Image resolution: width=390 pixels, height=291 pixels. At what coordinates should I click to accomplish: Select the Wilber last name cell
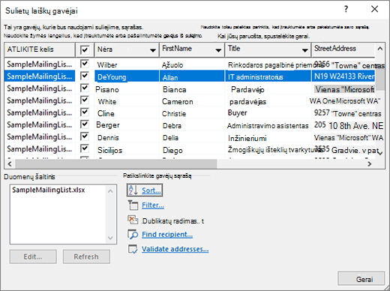pyautogui.click(x=127, y=64)
